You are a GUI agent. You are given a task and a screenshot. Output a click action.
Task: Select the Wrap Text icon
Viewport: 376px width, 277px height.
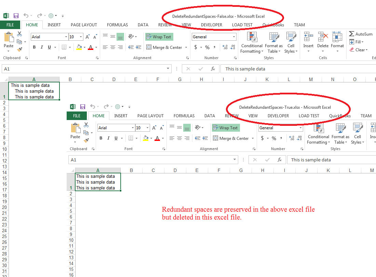coord(159,37)
